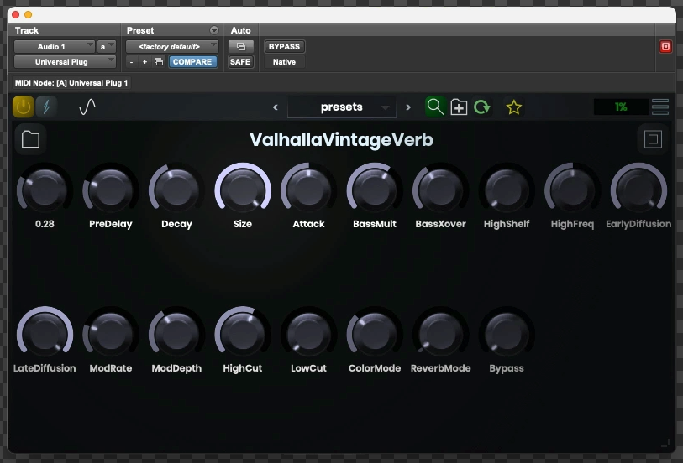Click the EarlyDiffusion knob
The height and width of the screenshot is (463, 683).
click(638, 190)
